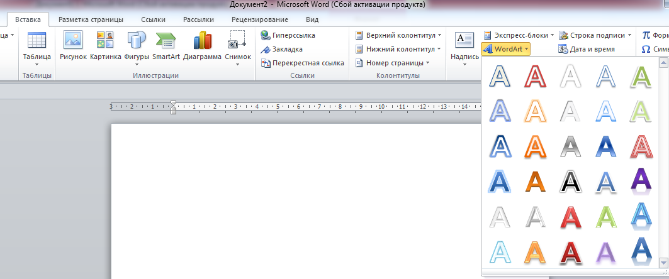Expand the Таблица dropdown arrow
The image size is (669, 279).
pos(37,65)
